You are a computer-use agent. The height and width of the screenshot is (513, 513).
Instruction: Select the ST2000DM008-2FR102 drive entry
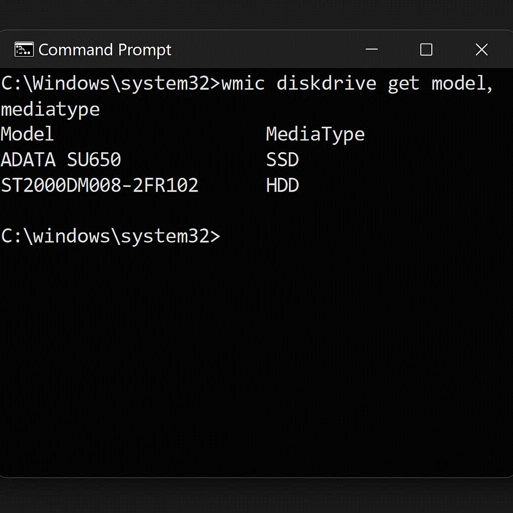tap(100, 185)
